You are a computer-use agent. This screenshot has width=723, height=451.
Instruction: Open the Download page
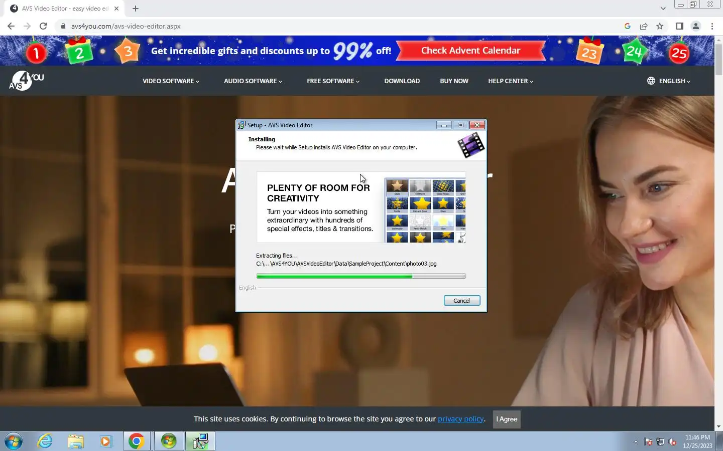[402, 81]
